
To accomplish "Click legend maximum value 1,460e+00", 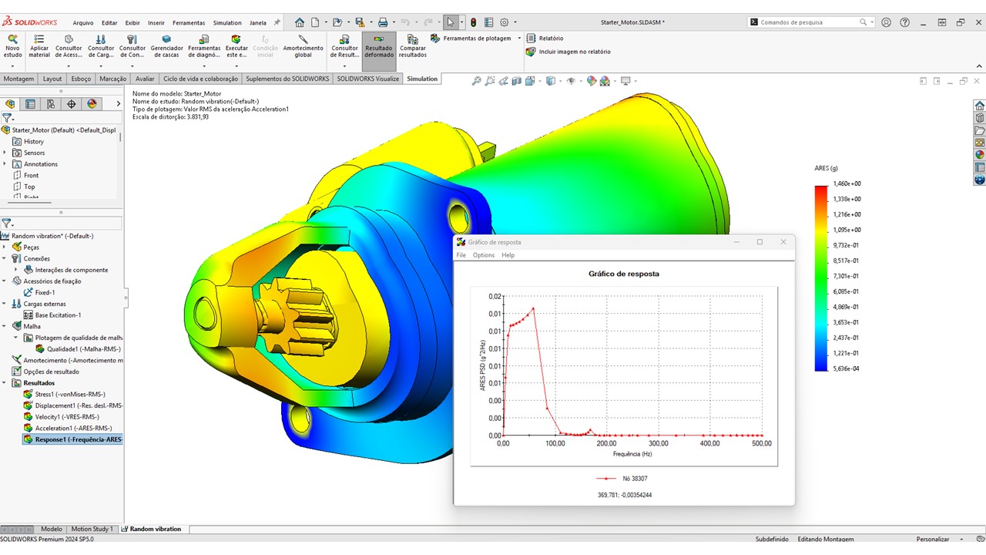I will [847, 183].
